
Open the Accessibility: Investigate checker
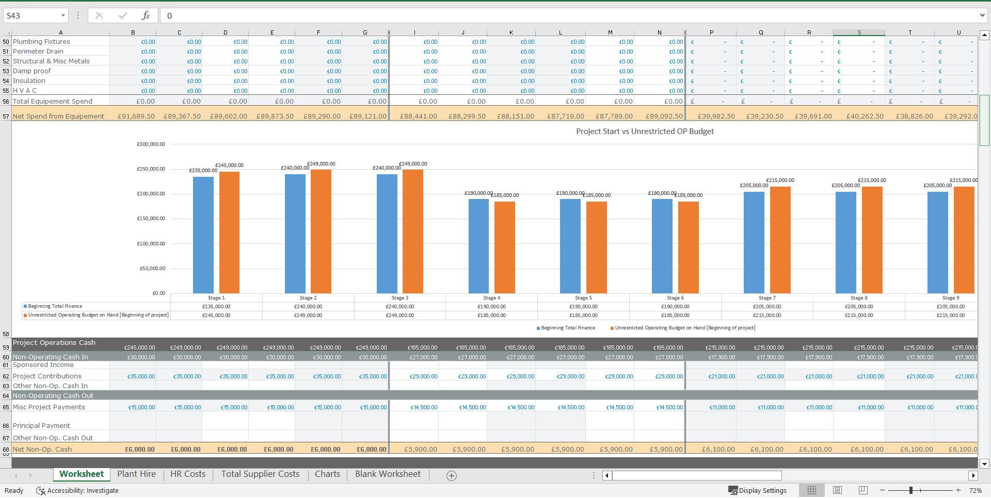pos(77,490)
